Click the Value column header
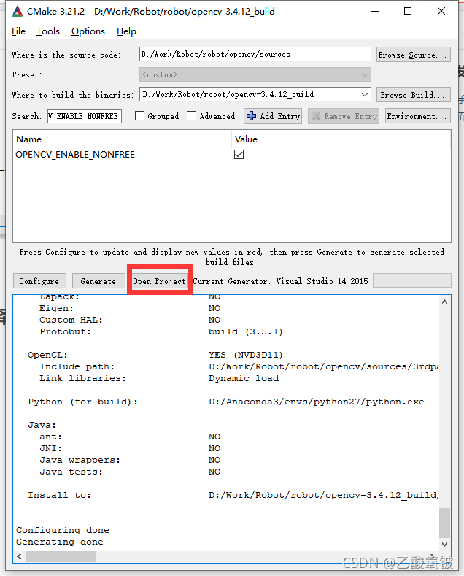 [x=246, y=139]
